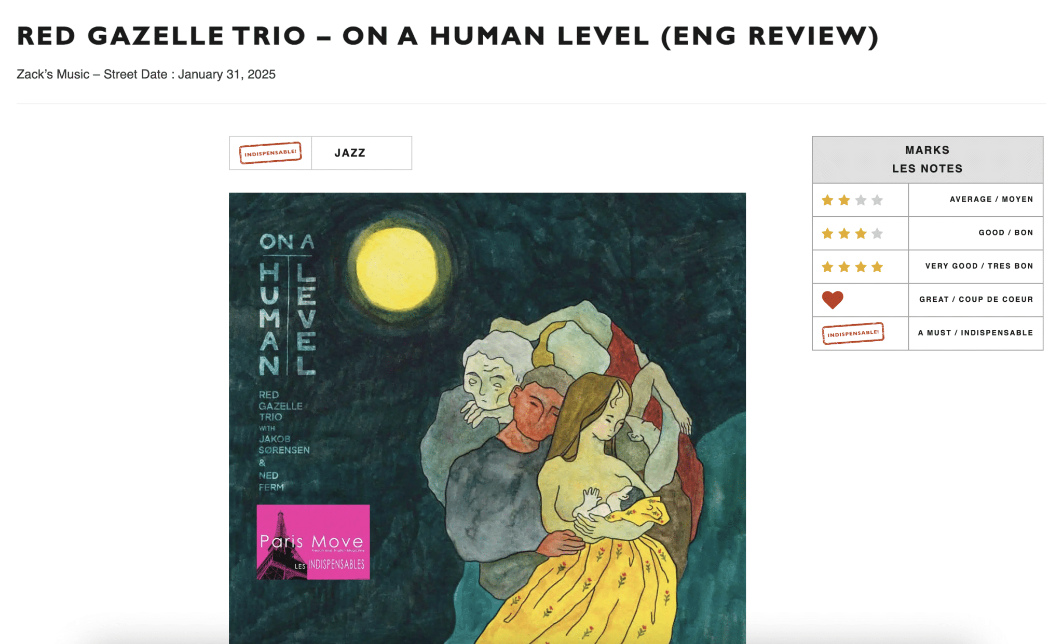
Task: Click the 'Great / Coup de Coeur' label
Action: click(x=976, y=299)
